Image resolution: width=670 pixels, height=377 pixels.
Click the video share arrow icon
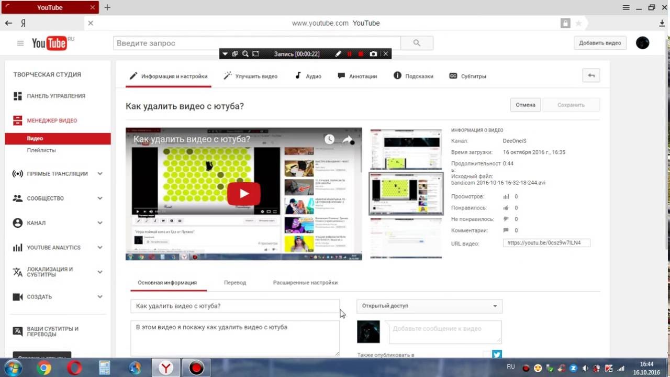tap(348, 139)
